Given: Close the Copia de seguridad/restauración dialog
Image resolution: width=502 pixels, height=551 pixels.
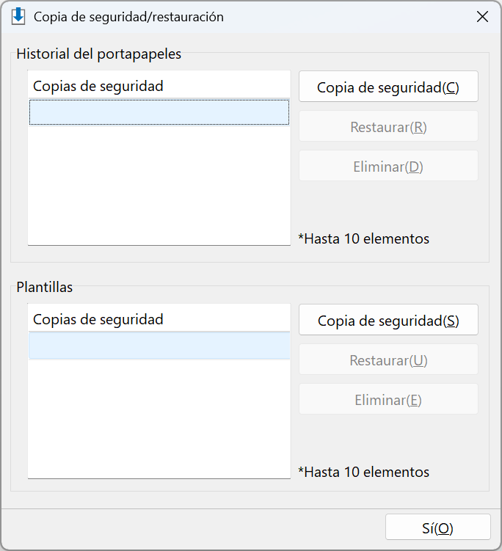Looking at the screenshot, I should click(x=482, y=17).
